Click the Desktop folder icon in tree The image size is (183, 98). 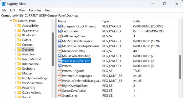pyautogui.click(x=19, y=49)
